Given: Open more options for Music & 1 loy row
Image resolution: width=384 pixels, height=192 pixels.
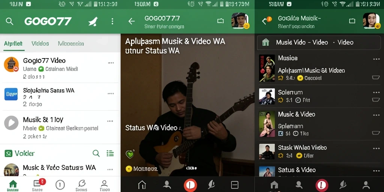Looking at the screenshot, I should 110,121.
